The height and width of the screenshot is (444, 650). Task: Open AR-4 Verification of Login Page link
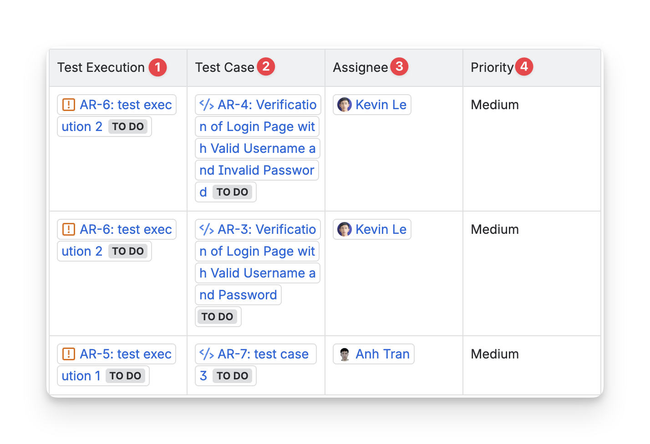(x=267, y=105)
